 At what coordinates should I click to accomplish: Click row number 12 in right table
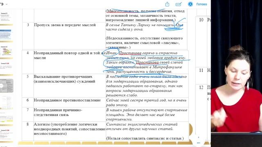pos(201,87)
